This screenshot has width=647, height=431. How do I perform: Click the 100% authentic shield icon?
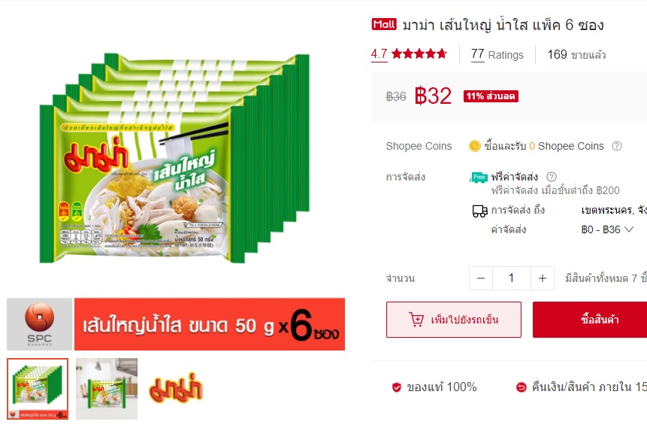click(396, 387)
